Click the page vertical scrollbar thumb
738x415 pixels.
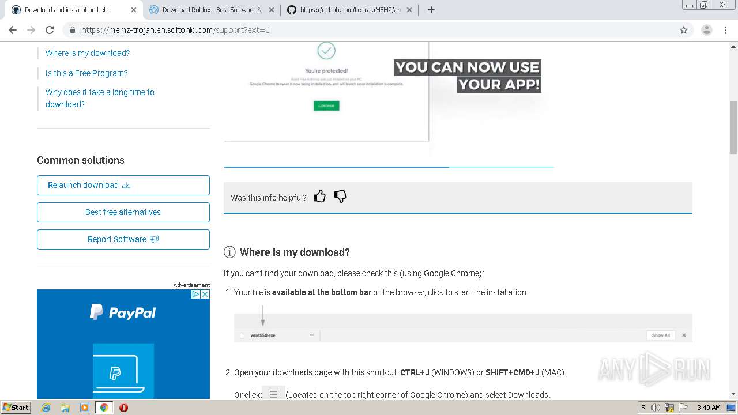point(733,127)
